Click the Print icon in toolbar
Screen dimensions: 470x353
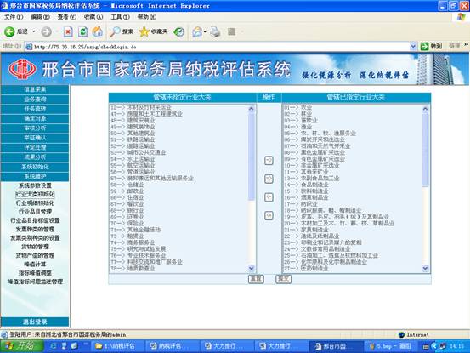coord(215,31)
